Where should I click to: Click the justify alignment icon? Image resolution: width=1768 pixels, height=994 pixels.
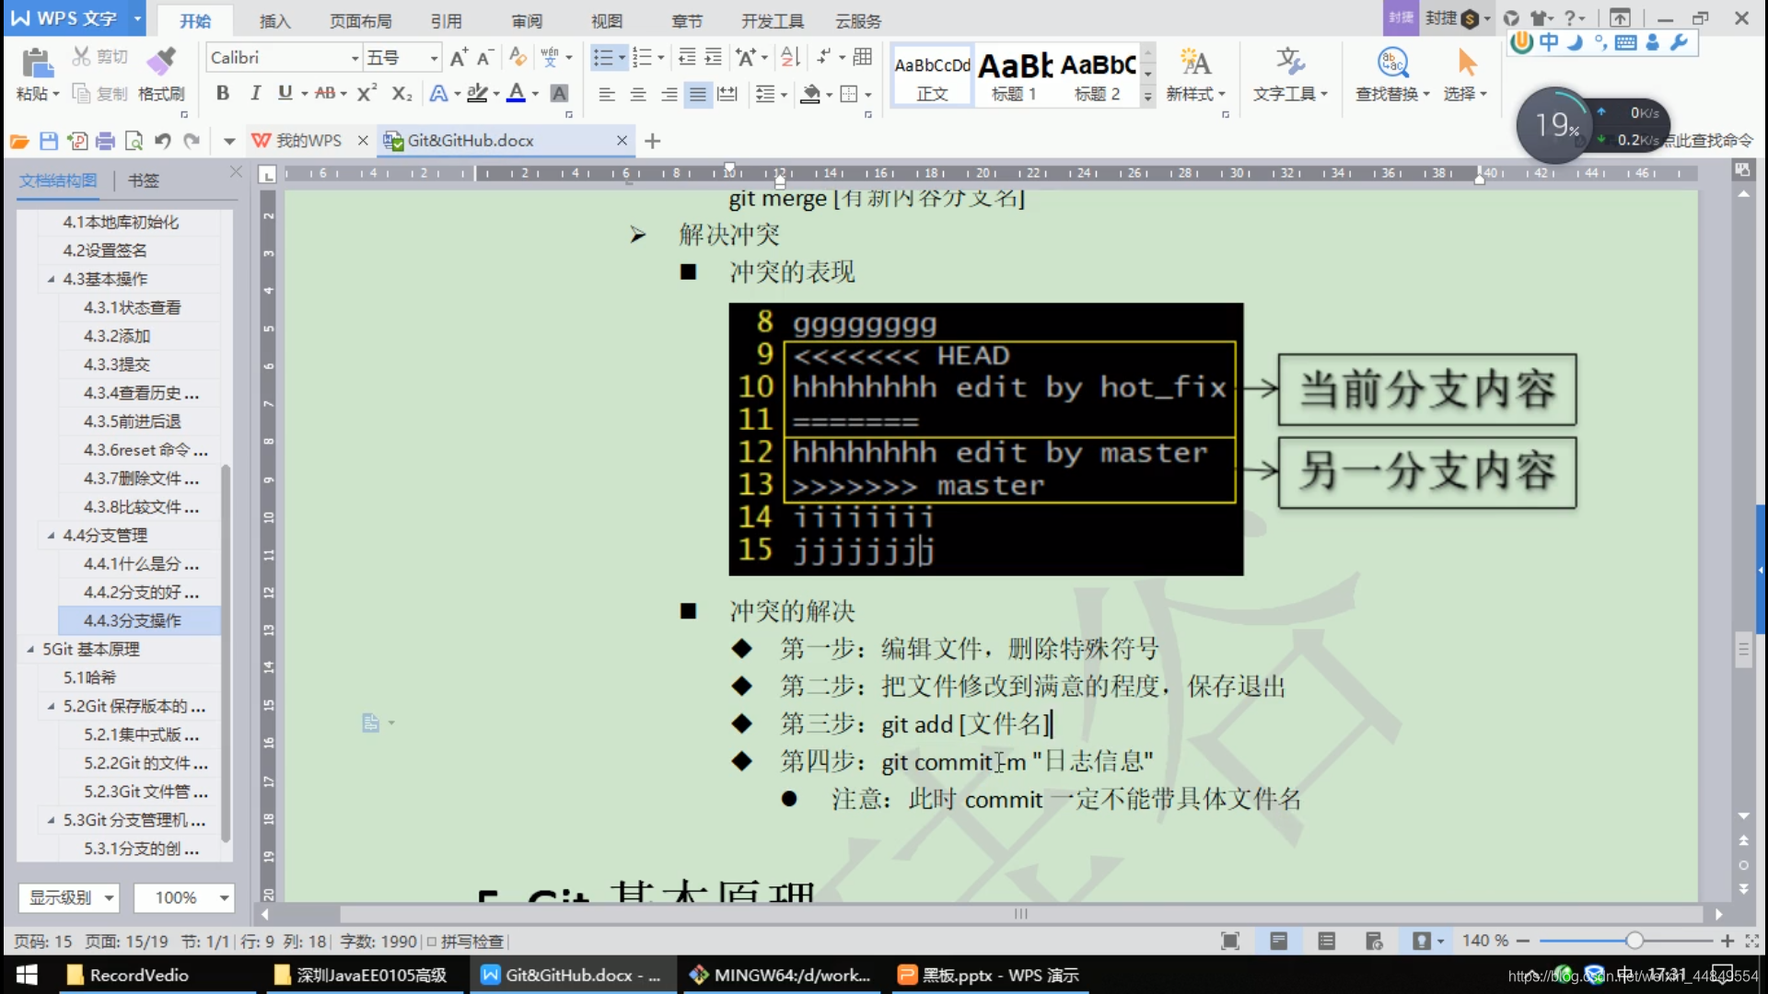pyautogui.click(x=699, y=94)
